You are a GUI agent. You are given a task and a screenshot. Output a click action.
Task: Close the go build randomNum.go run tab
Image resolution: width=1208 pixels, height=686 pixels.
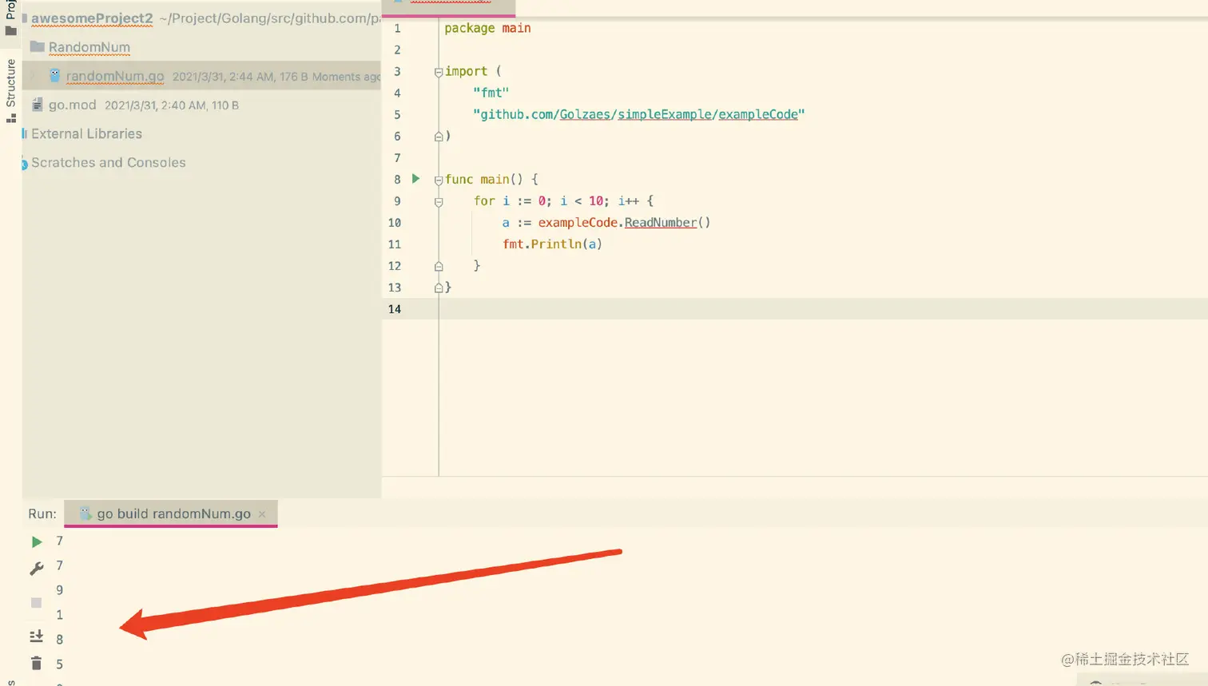coord(262,514)
